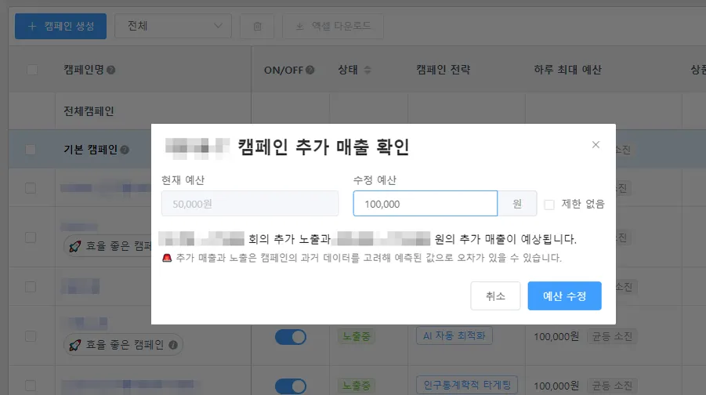
Task: Click the disabled 현재 예산 field
Action: point(250,204)
